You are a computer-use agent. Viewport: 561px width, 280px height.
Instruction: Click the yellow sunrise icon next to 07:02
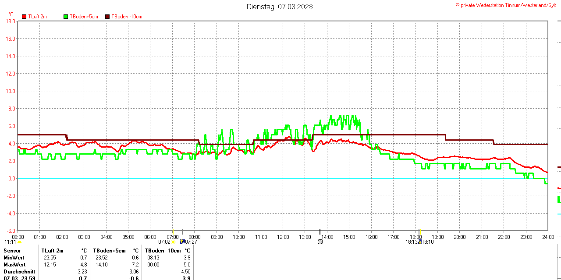pos(173,242)
